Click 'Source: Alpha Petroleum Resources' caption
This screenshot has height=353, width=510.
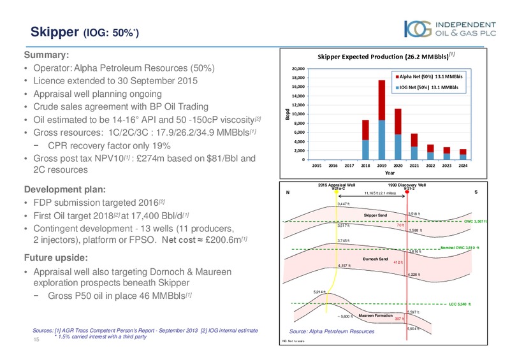click(331, 331)
